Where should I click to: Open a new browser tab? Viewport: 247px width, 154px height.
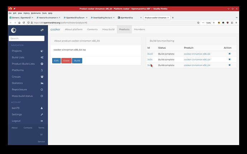click(173, 18)
